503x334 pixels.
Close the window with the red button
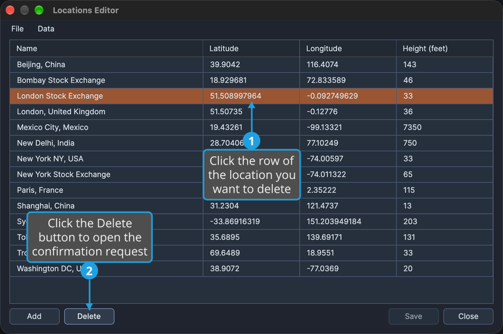(x=10, y=10)
